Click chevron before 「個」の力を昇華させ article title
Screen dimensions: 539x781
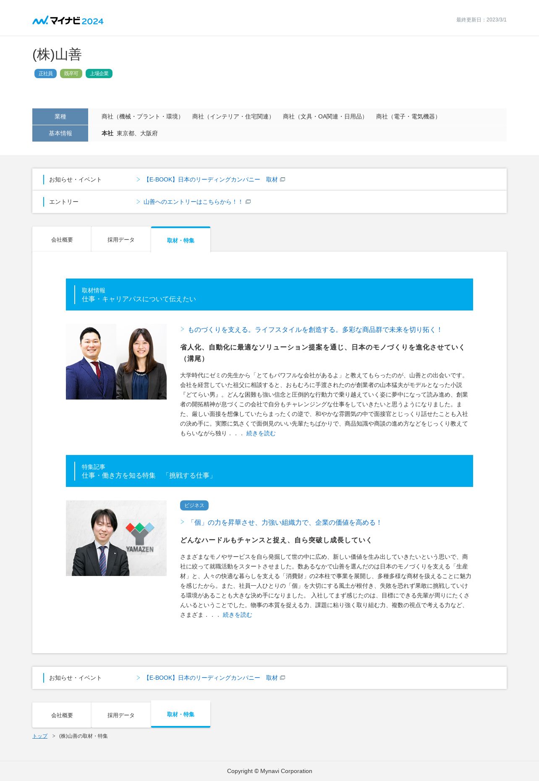click(x=182, y=522)
